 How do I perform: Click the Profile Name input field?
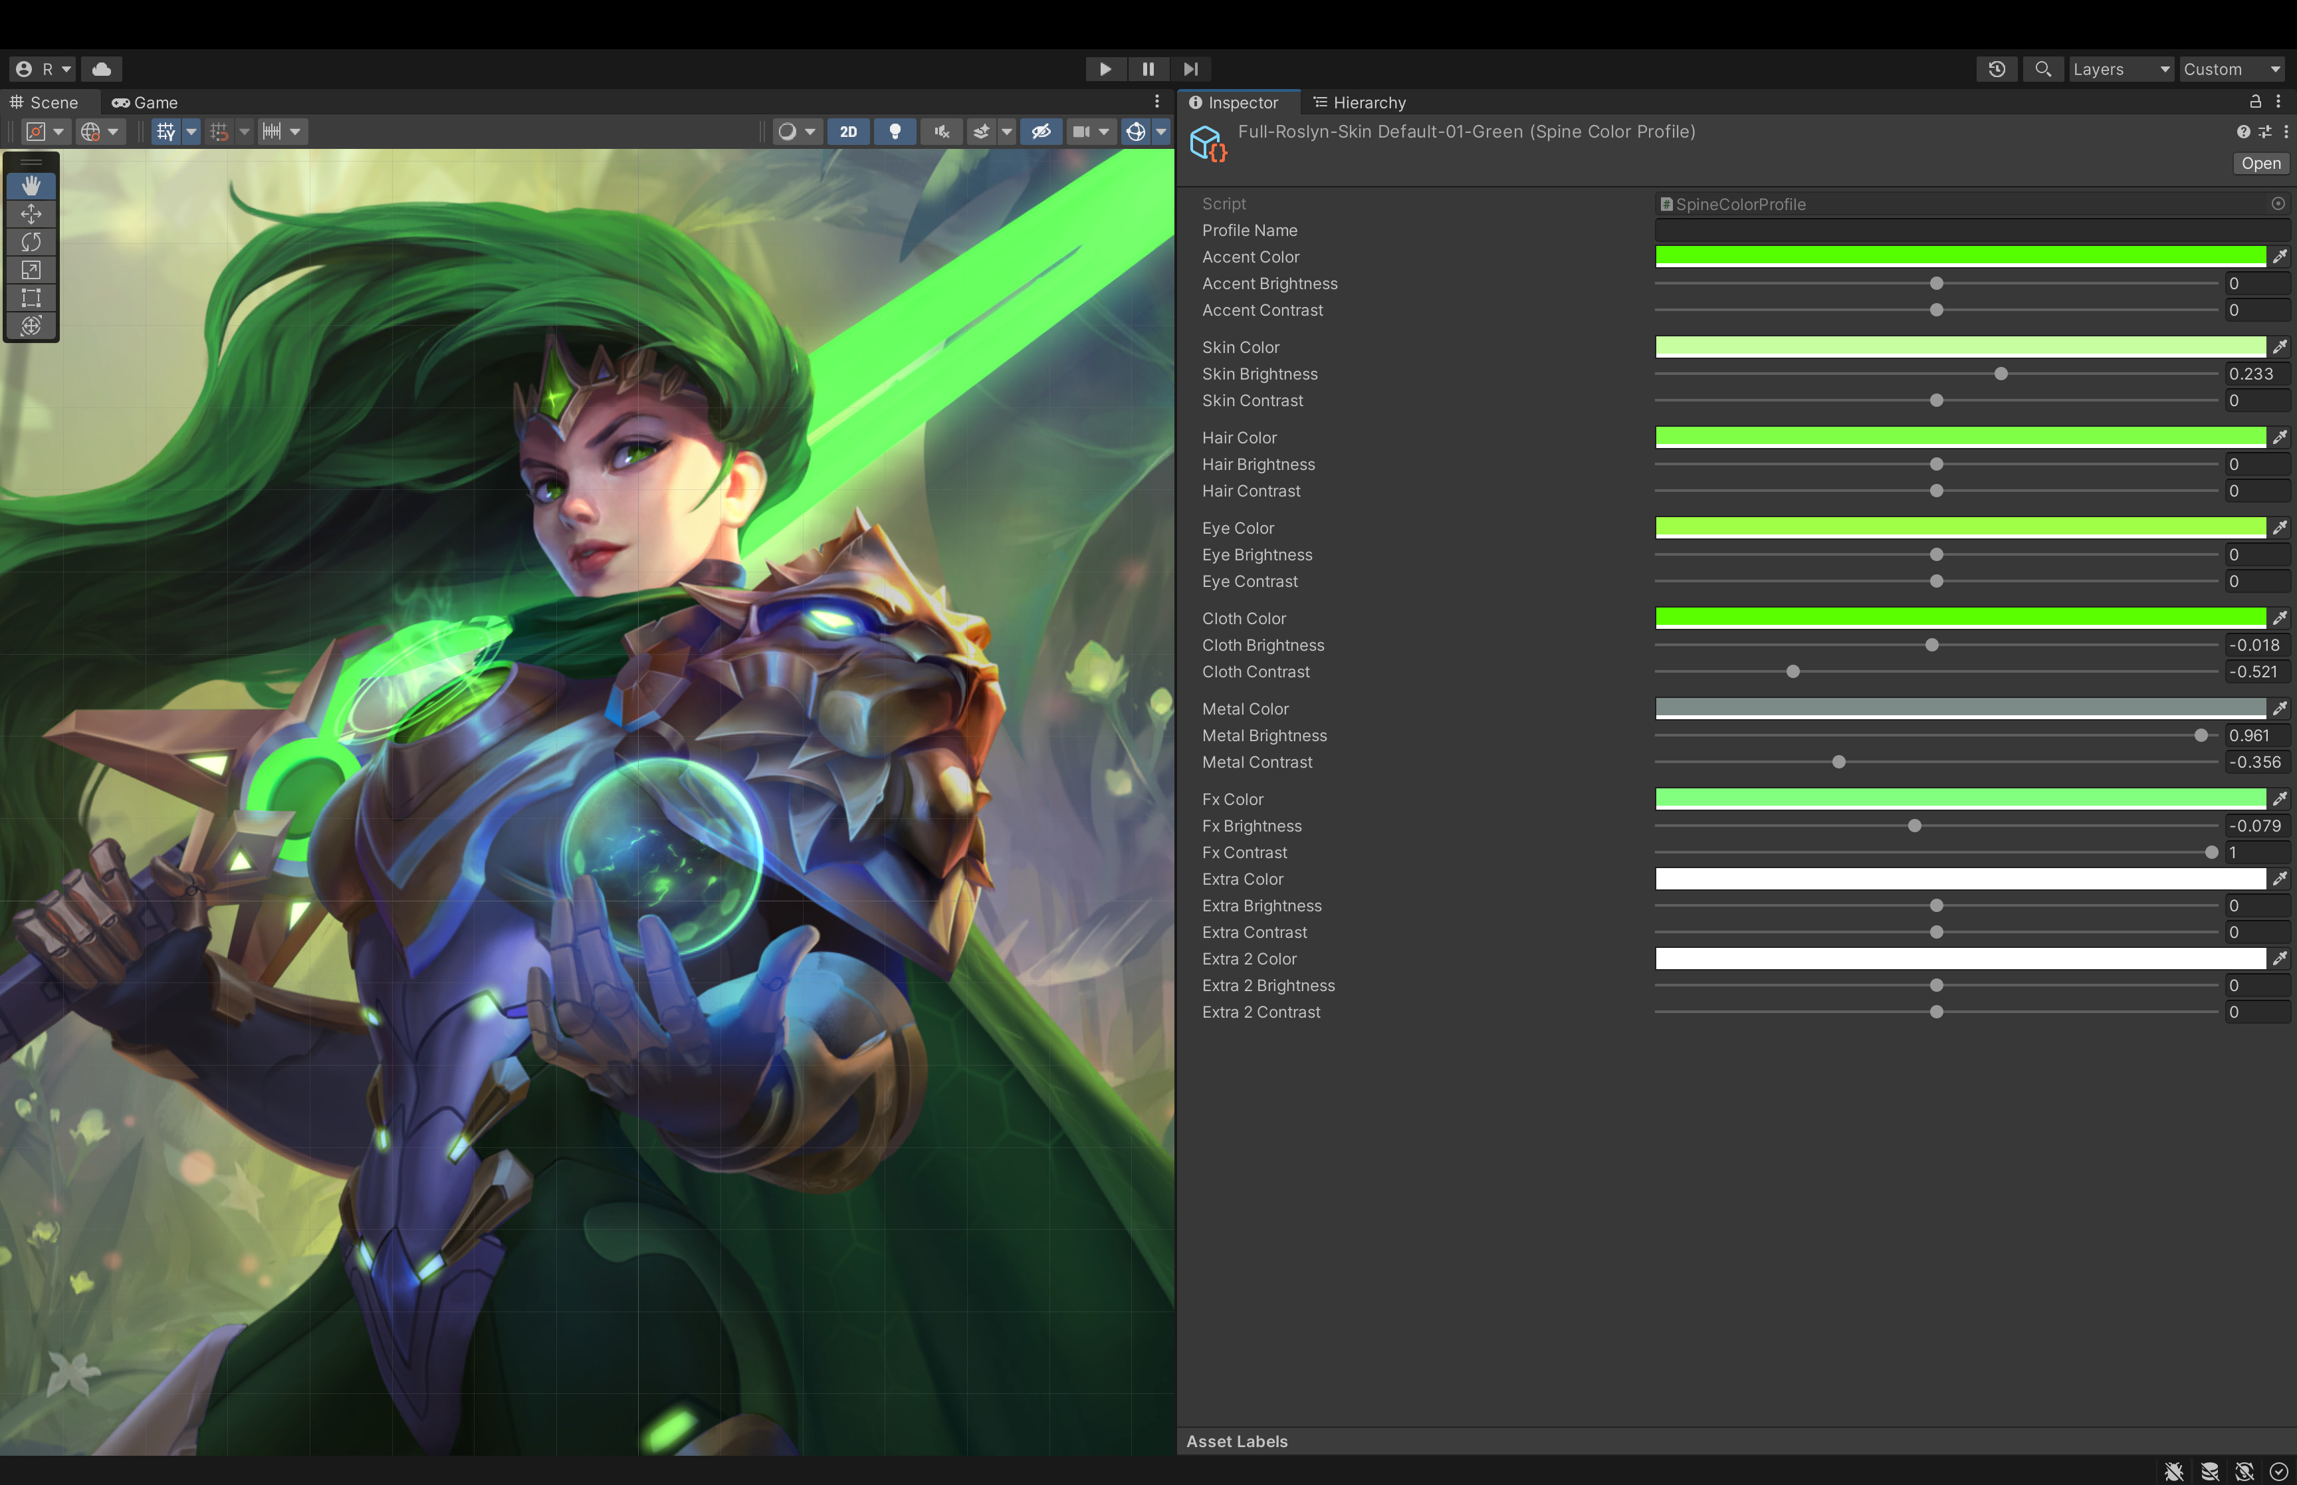coord(1971,231)
